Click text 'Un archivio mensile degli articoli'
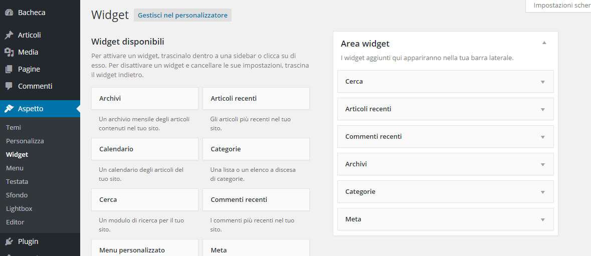This screenshot has width=591, height=256. pyautogui.click(x=144, y=119)
